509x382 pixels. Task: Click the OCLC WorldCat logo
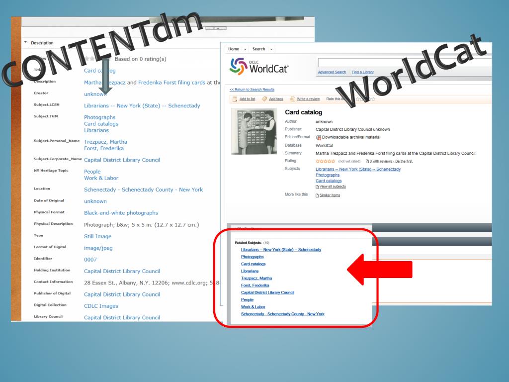(258, 66)
